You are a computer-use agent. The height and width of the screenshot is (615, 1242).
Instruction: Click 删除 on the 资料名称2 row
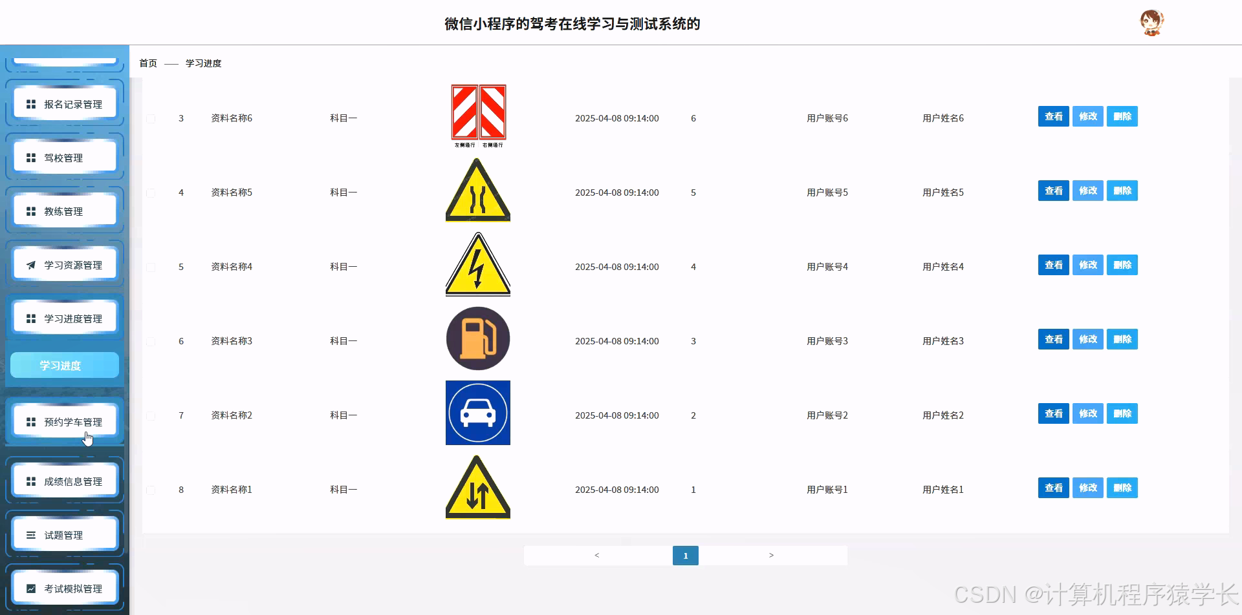click(1122, 413)
